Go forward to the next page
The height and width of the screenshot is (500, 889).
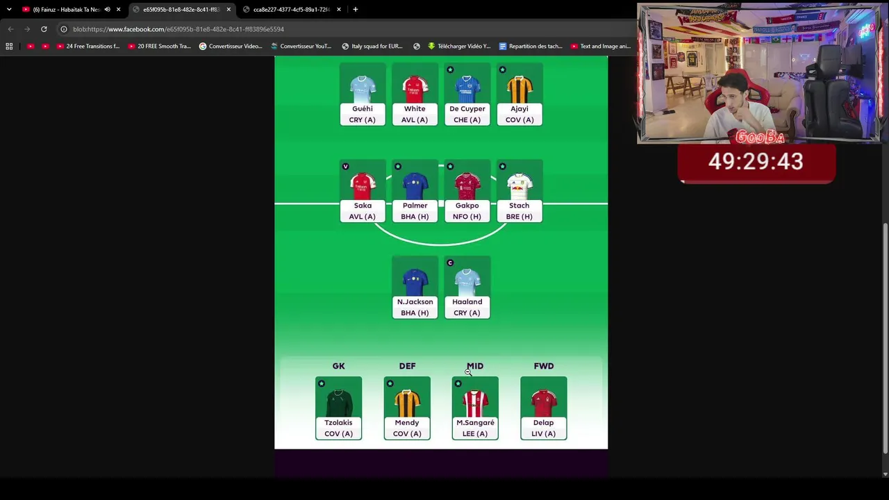[x=27, y=29]
